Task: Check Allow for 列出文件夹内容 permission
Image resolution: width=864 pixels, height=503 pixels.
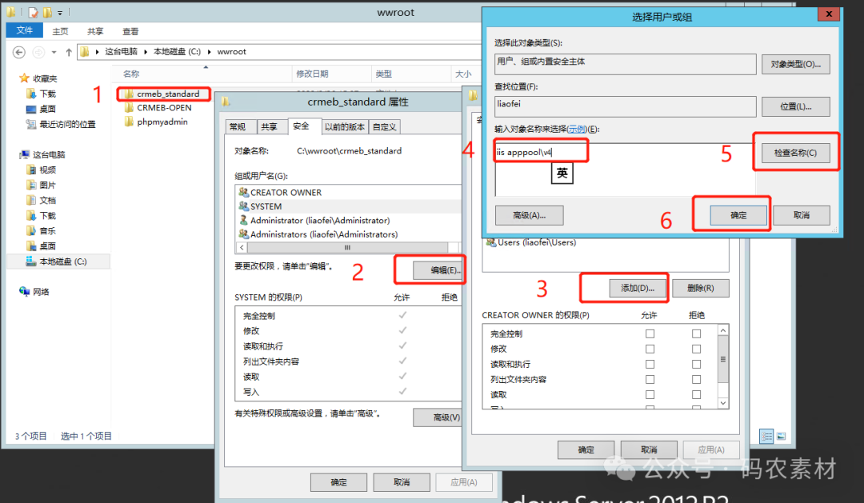Action: tap(650, 380)
